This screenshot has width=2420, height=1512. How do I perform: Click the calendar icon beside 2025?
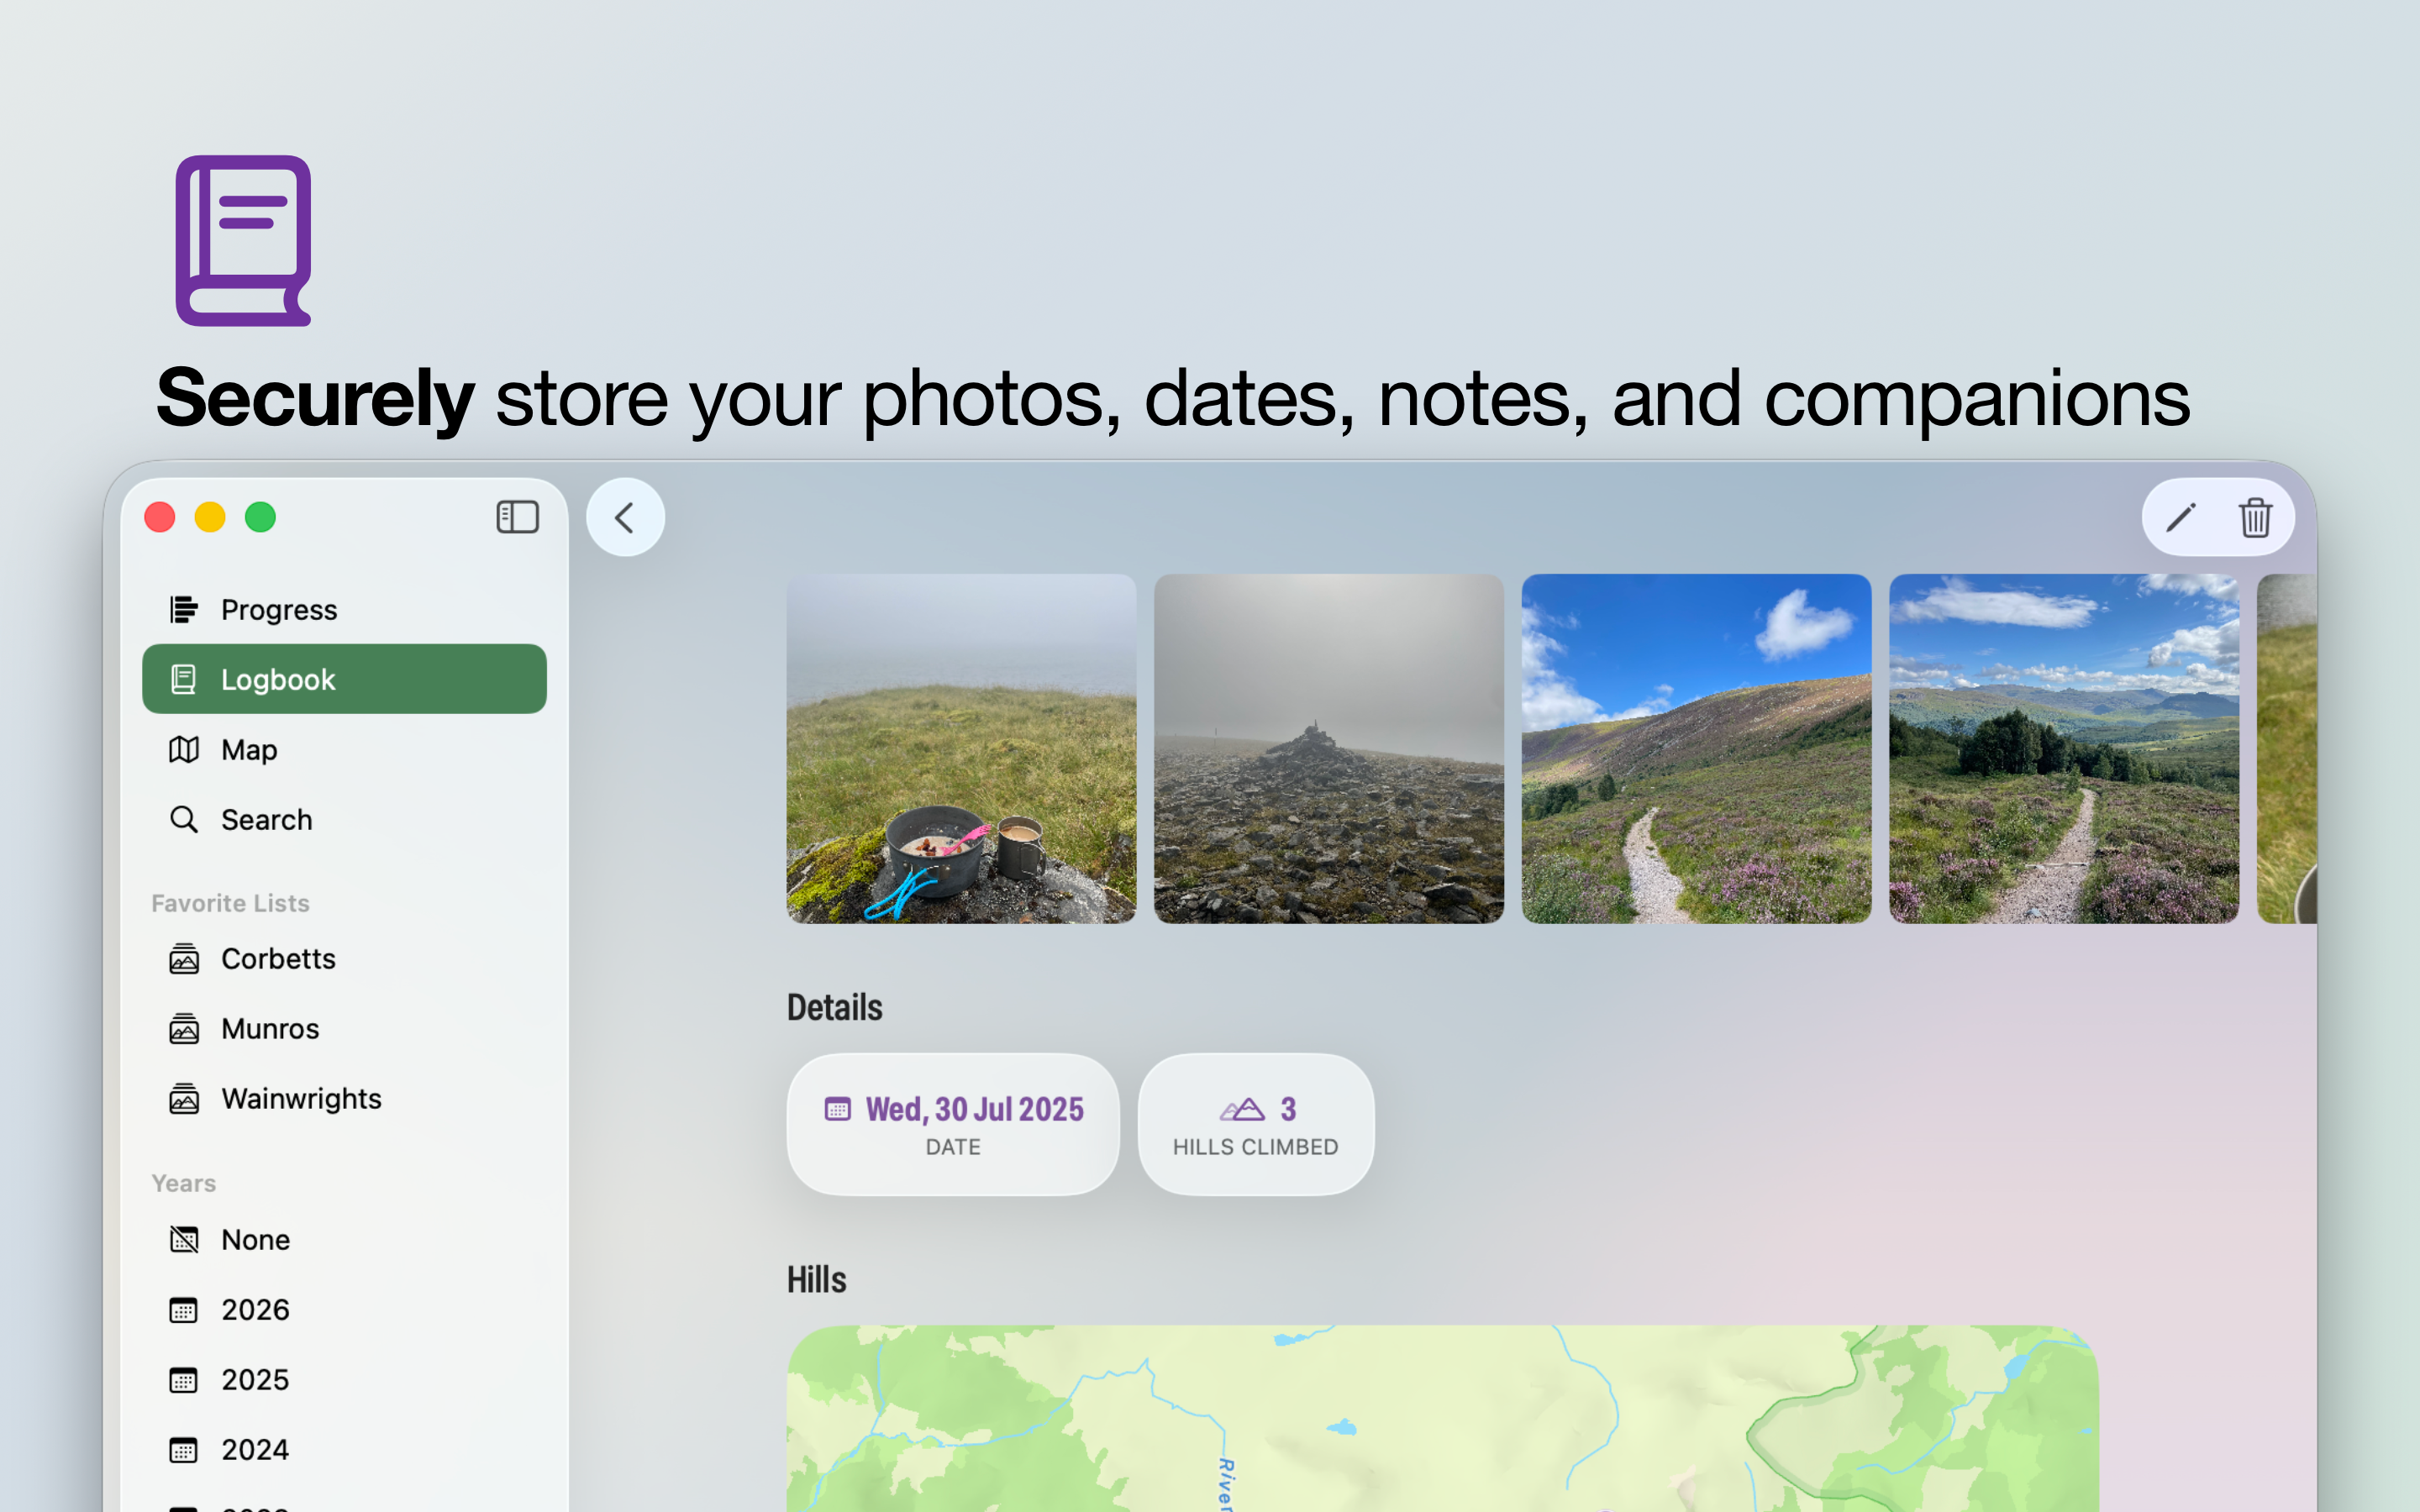click(184, 1380)
